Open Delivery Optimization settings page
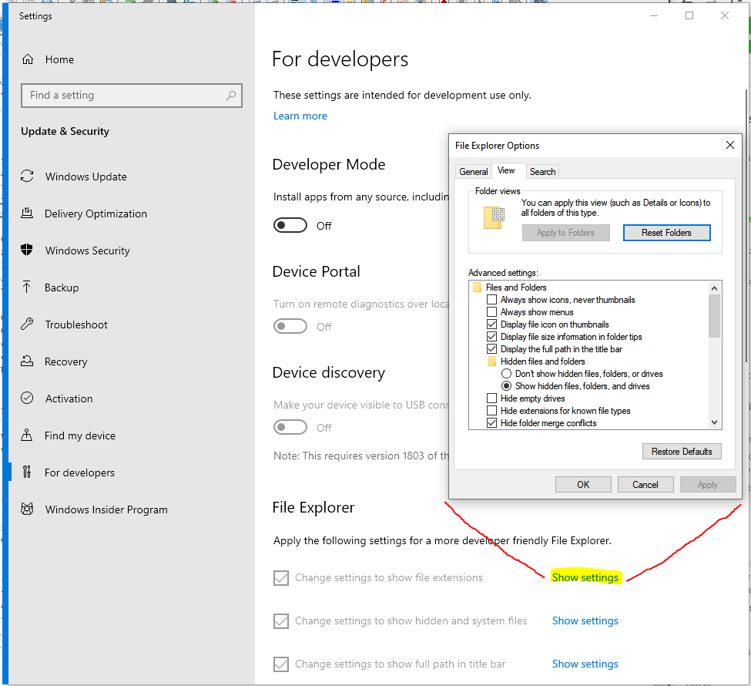This screenshot has width=751, height=686. point(96,214)
